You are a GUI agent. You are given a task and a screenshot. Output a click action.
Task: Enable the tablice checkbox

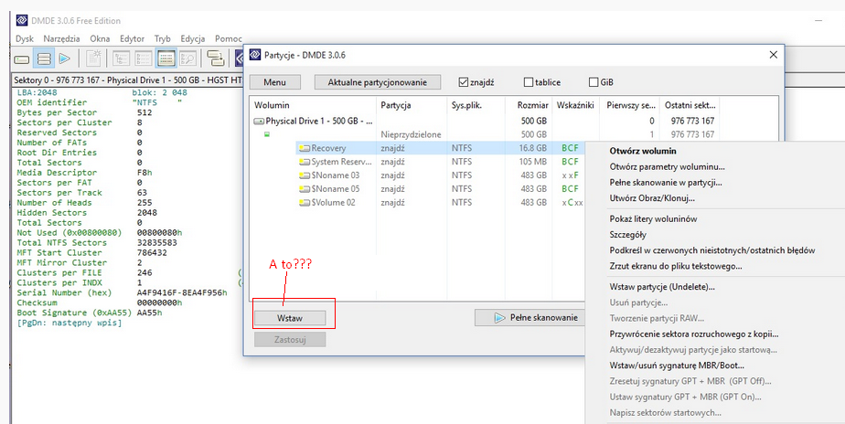[529, 82]
